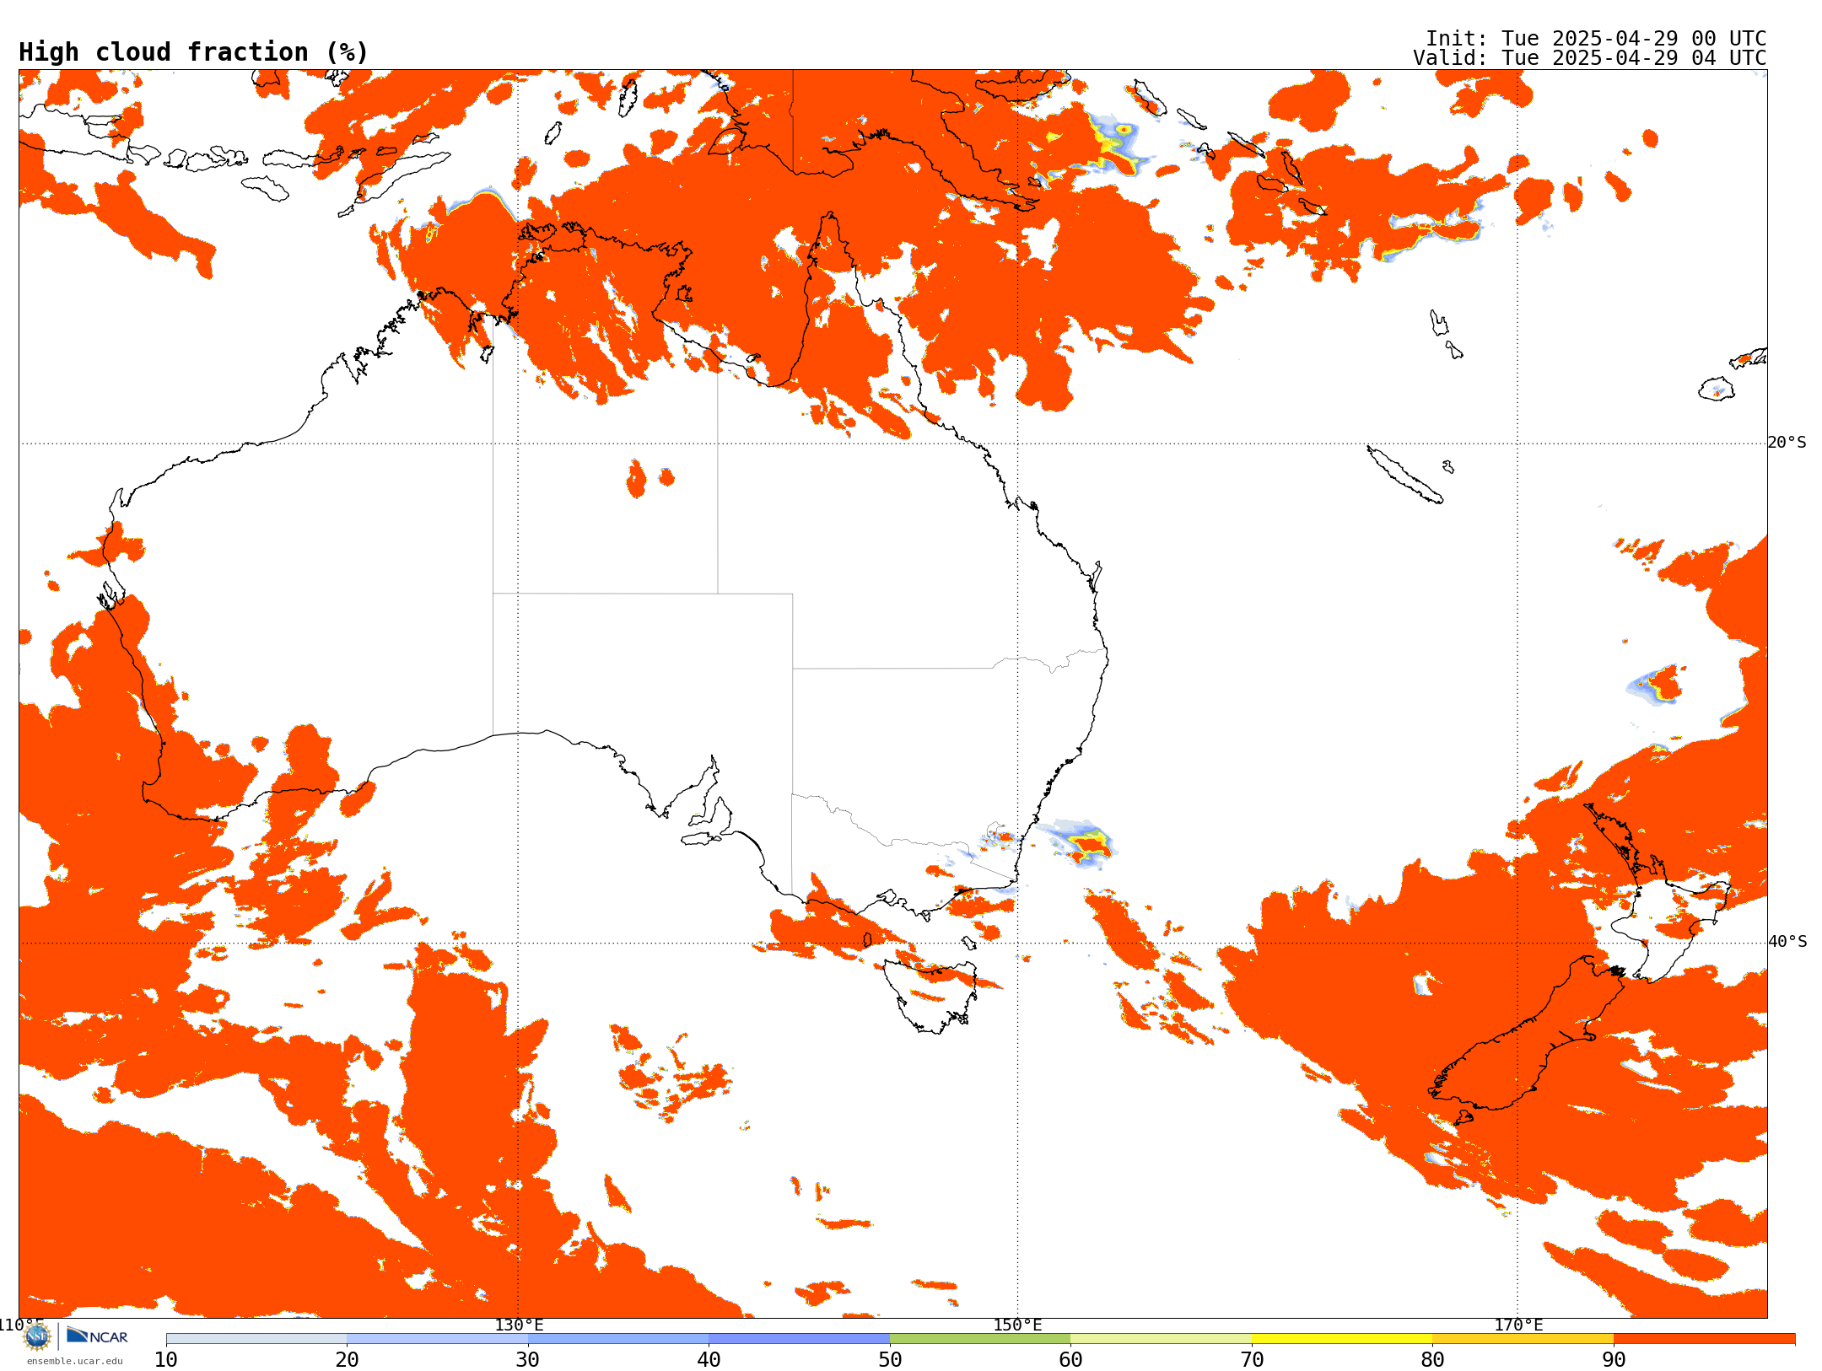1822x1371 pixels.
Task: Click the colorbar tick label 60
Action: click(x=1070, y=1359)
